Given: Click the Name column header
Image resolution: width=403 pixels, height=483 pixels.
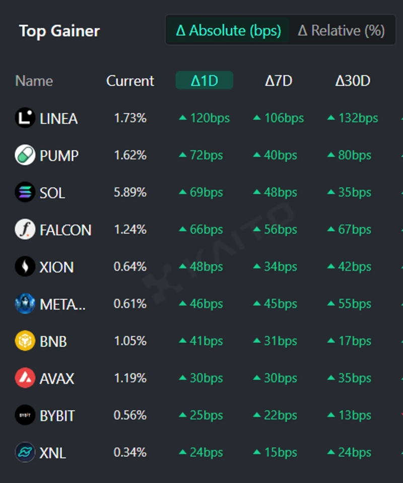Looking at the screenshot, I should [34, 81].
